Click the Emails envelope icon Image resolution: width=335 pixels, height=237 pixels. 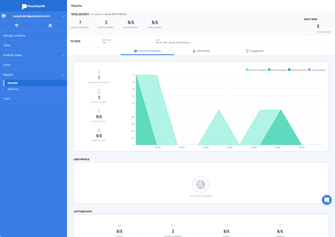tap(119, 226)
